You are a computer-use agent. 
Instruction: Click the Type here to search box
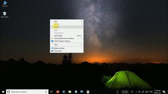click(x=27, y=92)
